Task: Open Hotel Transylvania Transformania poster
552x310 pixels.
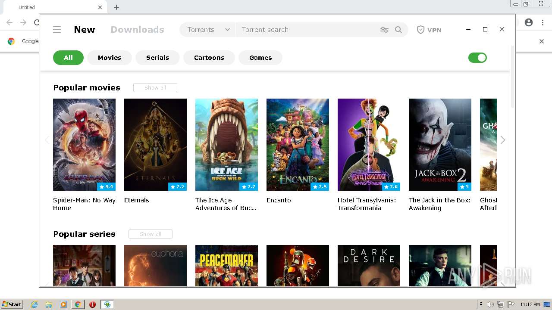Action: pos(369,145)
